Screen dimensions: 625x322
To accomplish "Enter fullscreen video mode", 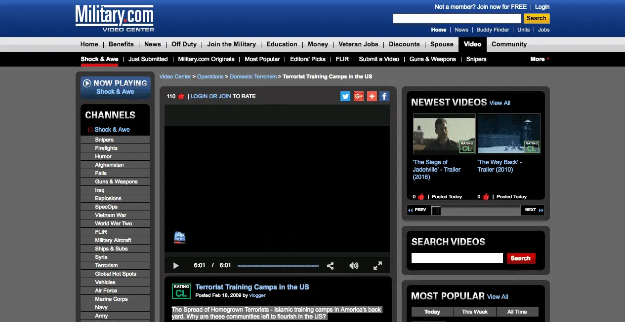I will pyautogui.click(x=377, y=266).
